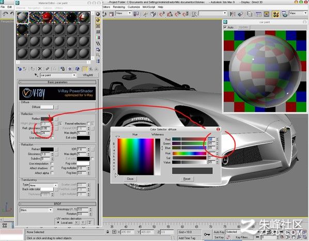Viewport: 309px width, 241px height.
Task: Enable Affect shadows checkbox
Action: click(x=52, y=168)
